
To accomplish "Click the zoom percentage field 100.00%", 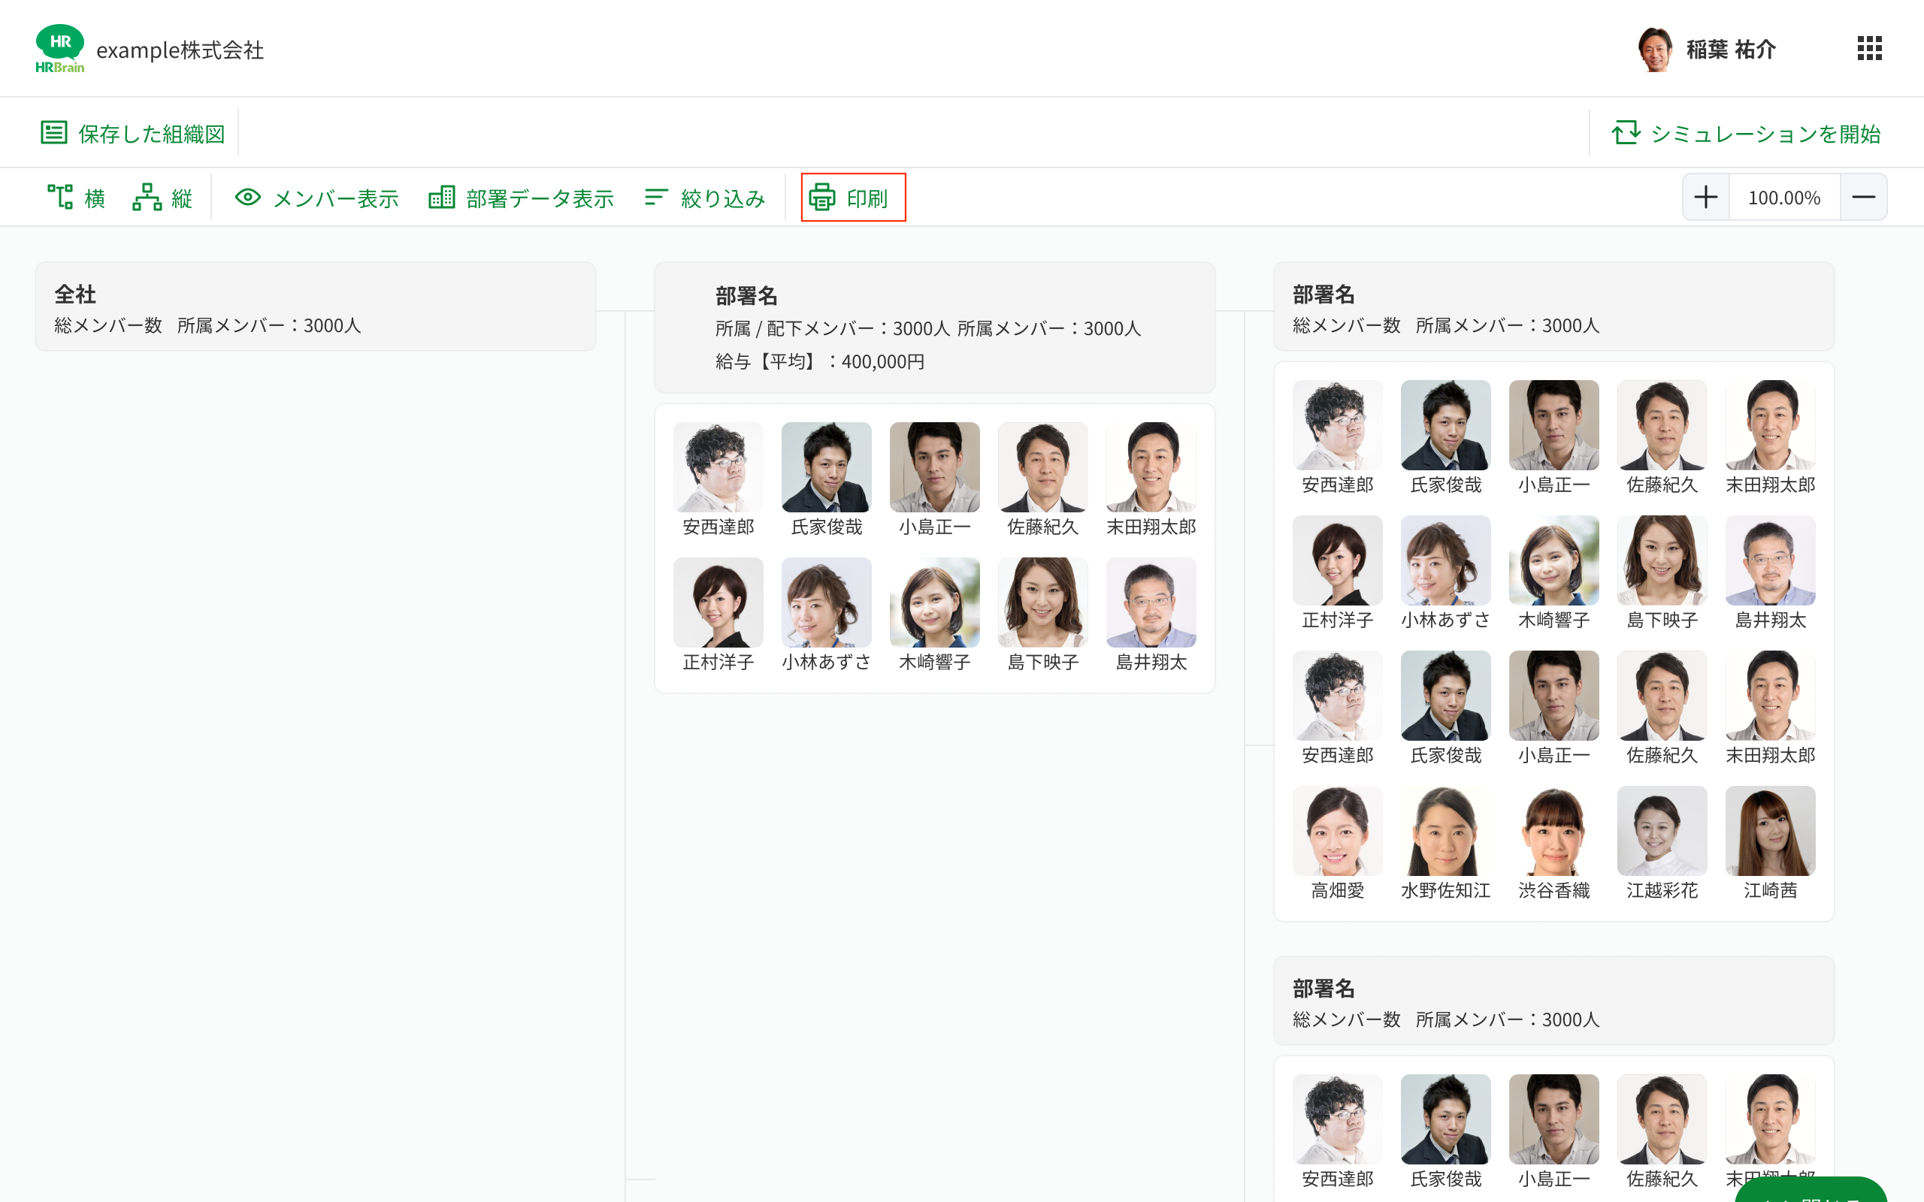I will (x=1783, y=197).
